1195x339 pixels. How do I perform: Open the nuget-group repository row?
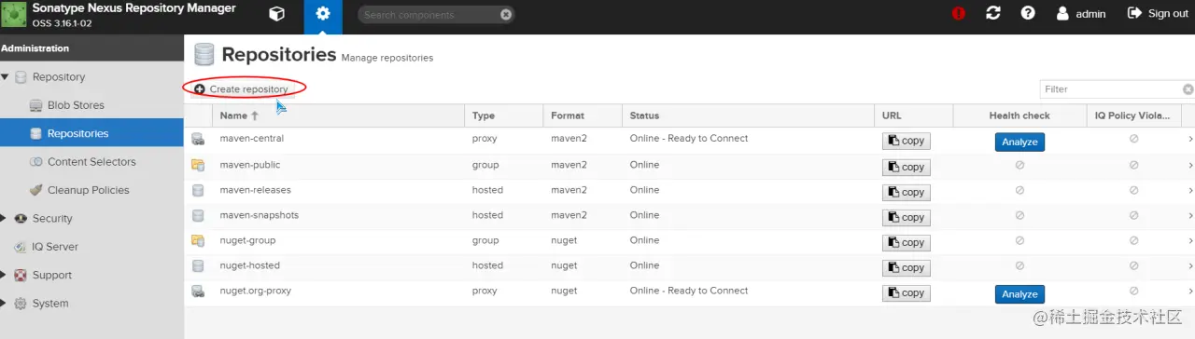pyautogui.click(x=689, y=241)
